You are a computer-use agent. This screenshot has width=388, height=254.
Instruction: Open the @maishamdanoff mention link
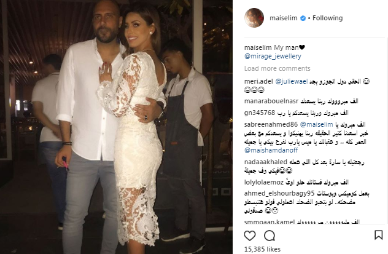click(x=271, y=151)
